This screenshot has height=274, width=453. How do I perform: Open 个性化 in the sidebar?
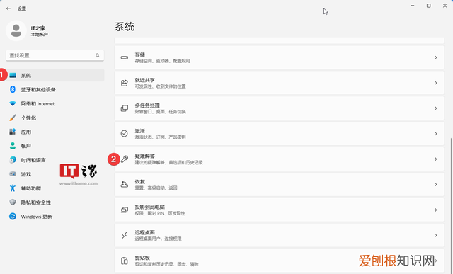pyautogui.click(x=55, y=118)
